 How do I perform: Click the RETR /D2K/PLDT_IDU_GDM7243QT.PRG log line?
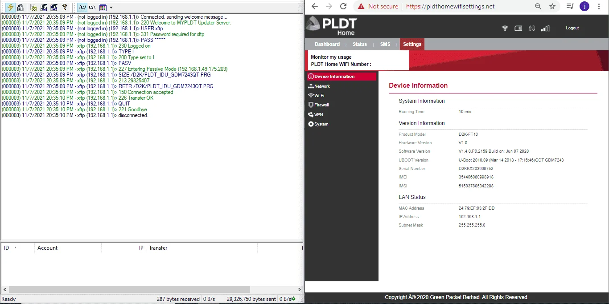(x=107, y=86)
